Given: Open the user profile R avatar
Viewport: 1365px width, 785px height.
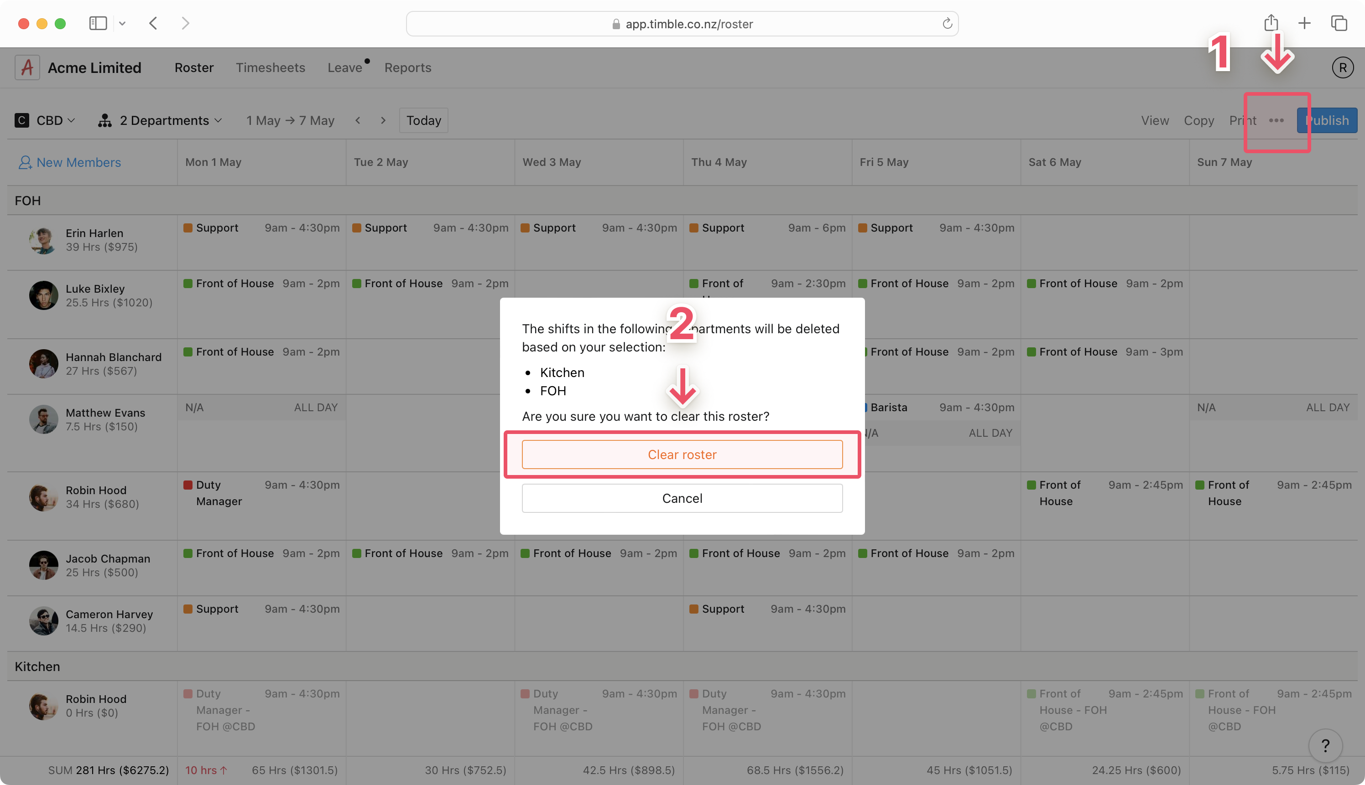Looking at the screenshot, I should pyautogui.click(x=1342, y=68).
